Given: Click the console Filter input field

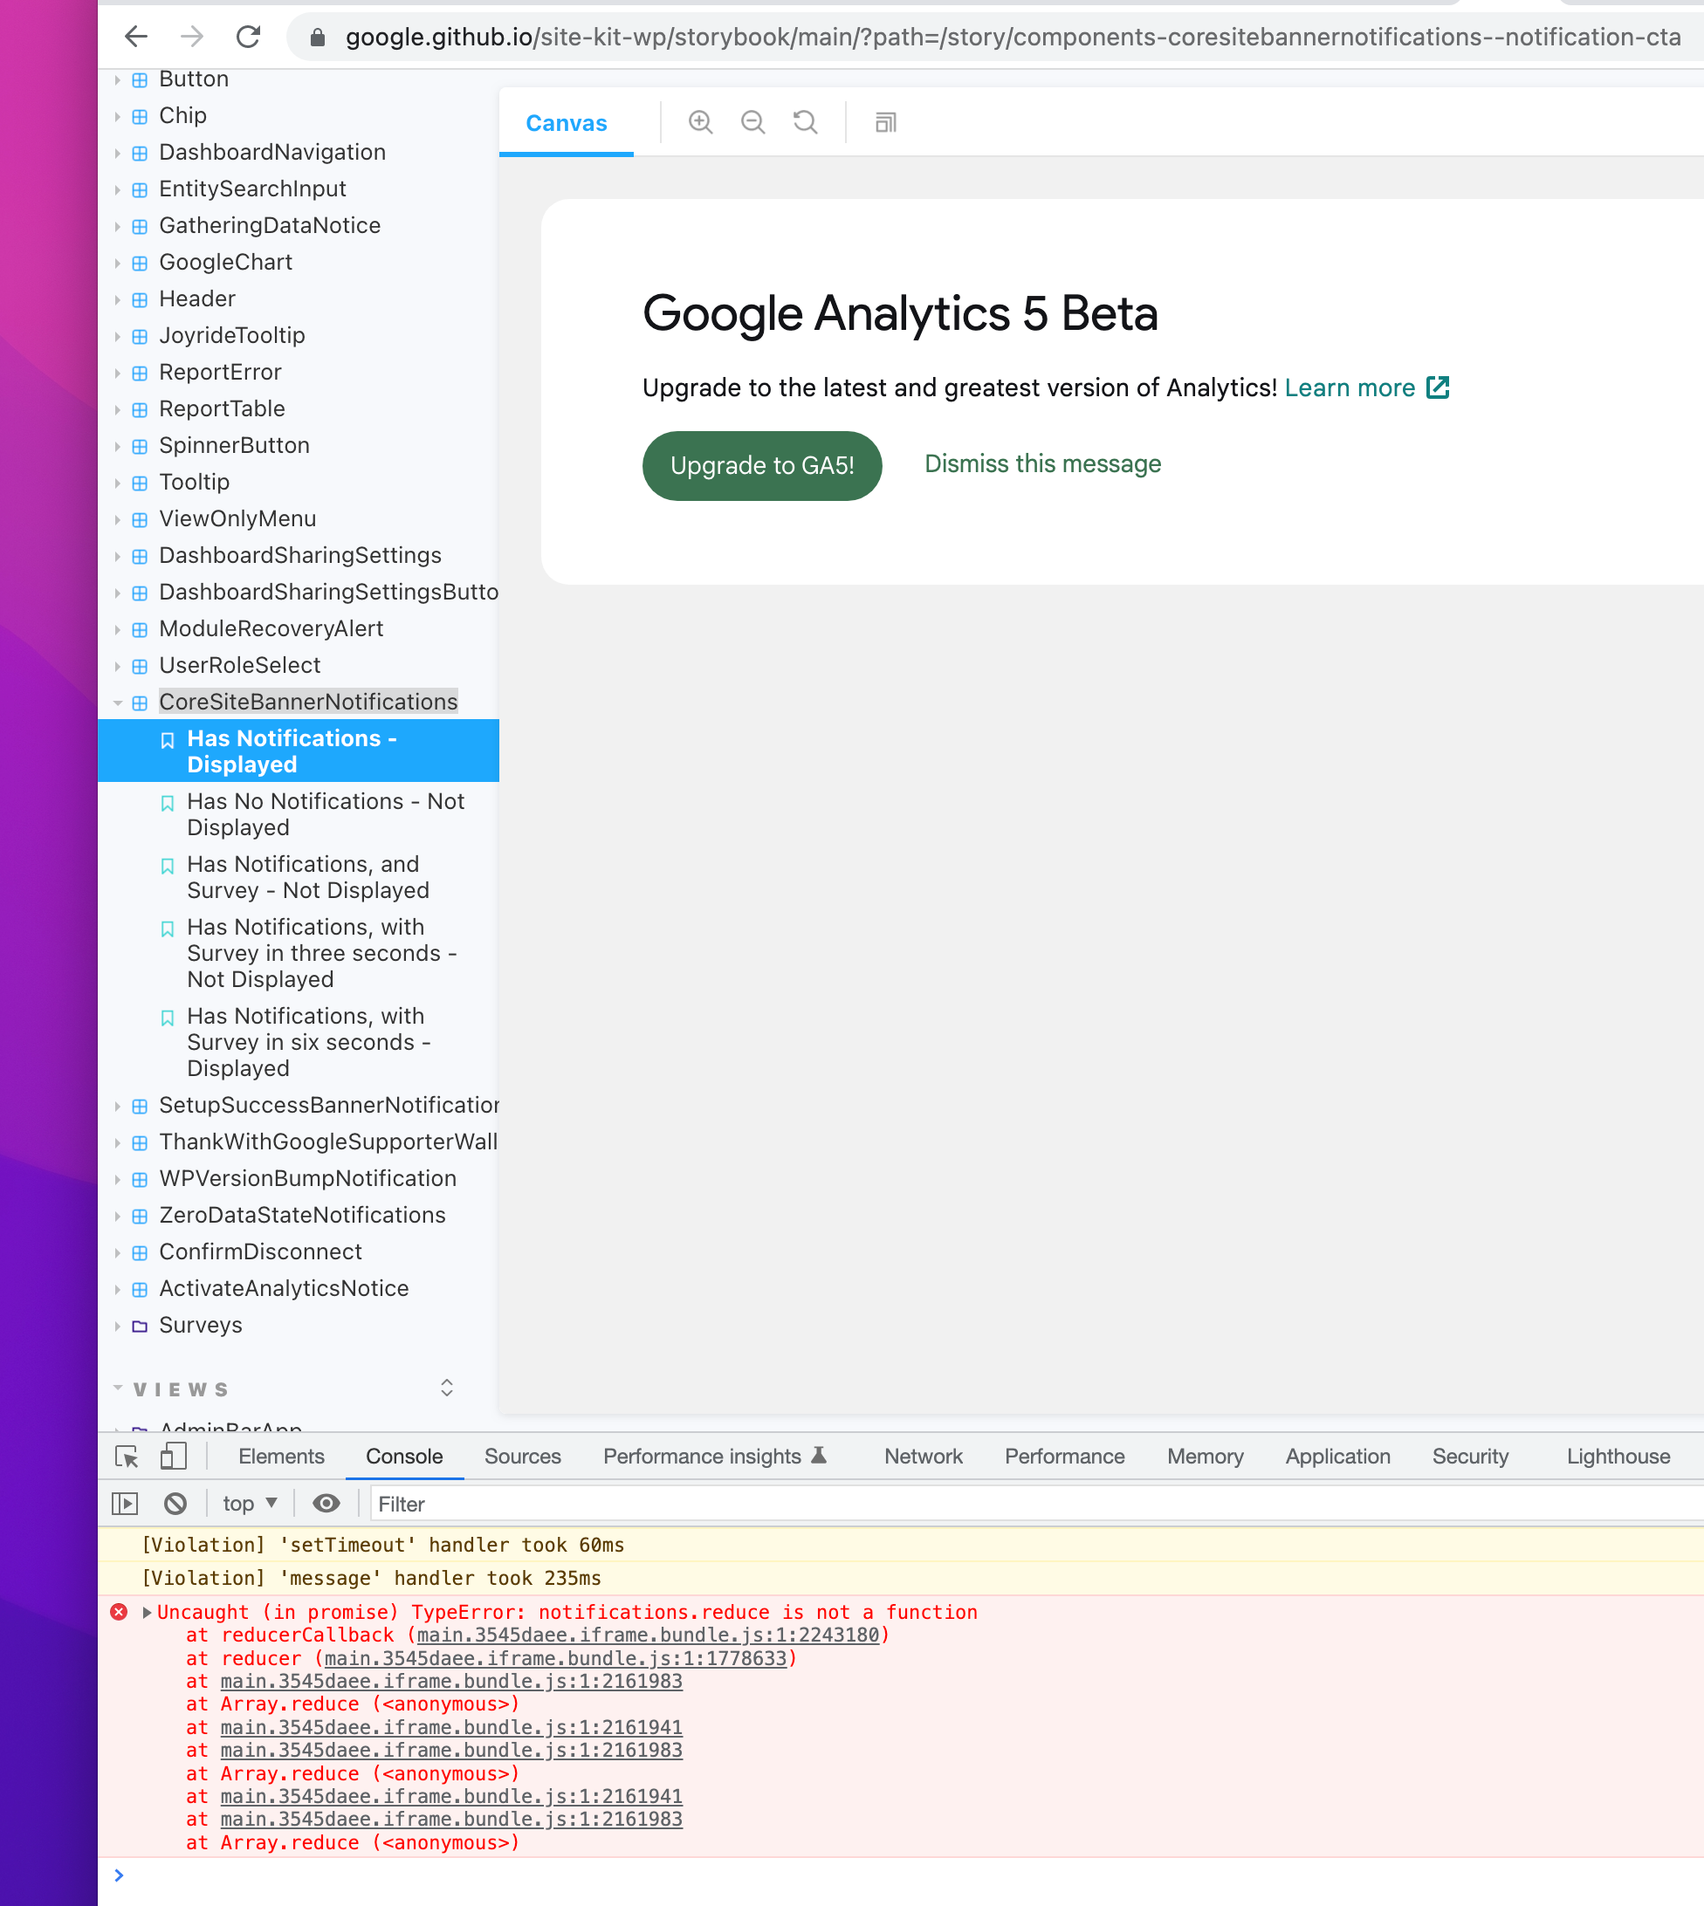Looking at the screenshot, I should point(562,1504).
